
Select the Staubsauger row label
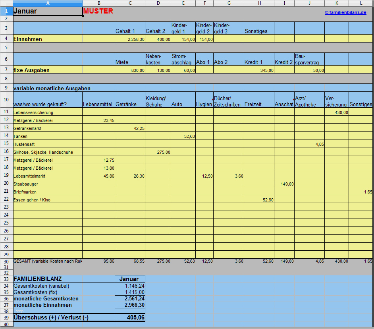coord(48,184)
